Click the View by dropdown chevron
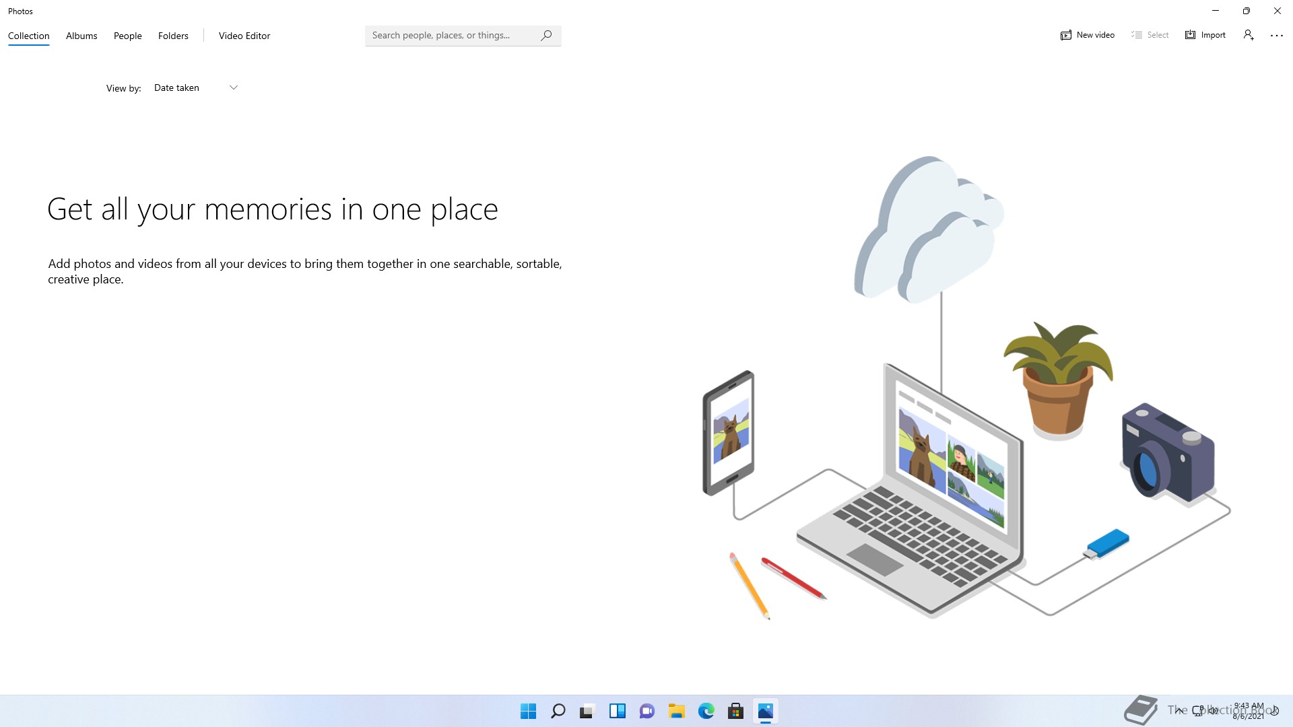 234,88
